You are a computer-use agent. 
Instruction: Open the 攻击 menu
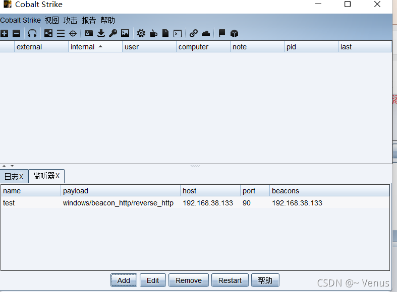(70, 20)
